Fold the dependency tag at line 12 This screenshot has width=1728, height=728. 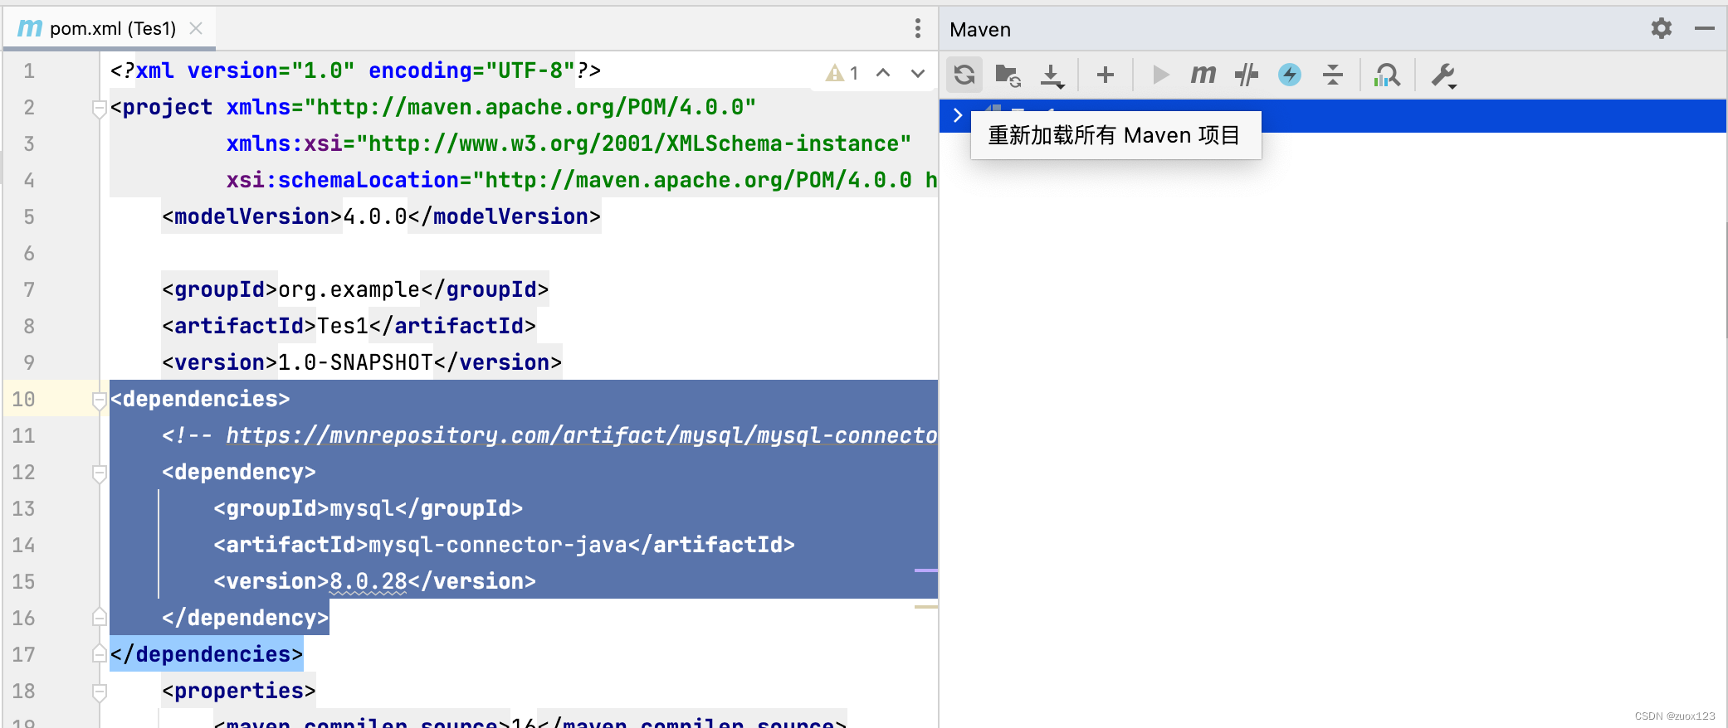[100, 473]
